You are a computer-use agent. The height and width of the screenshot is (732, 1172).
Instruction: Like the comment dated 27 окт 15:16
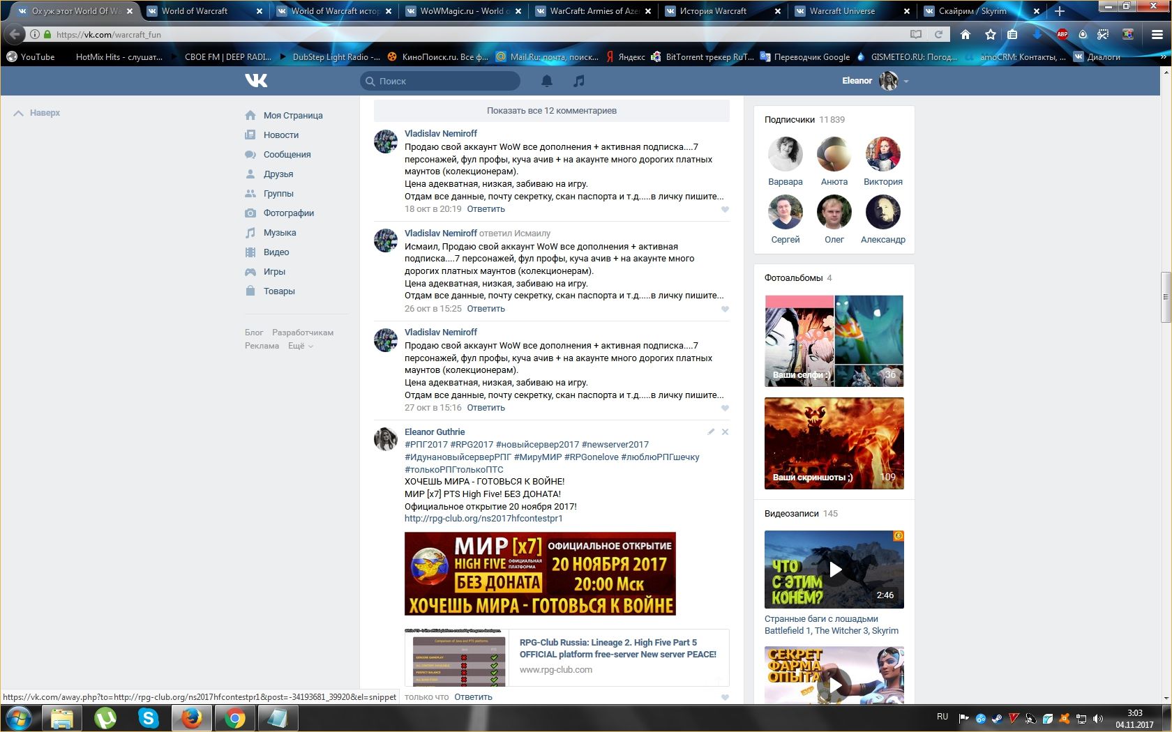725,408
